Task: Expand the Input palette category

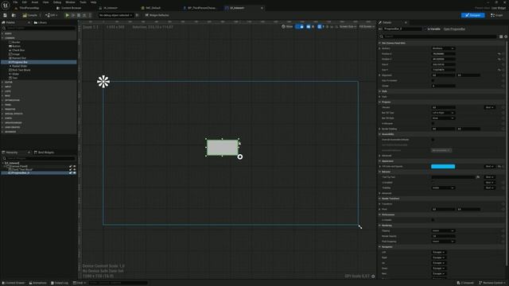Action: pyautogui.click(x=3, y=87)
